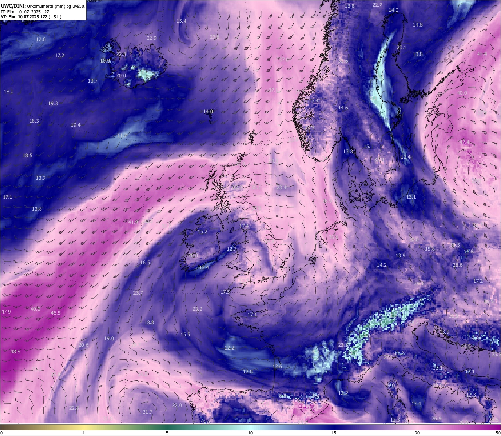Viewport: 501px width, 436px height.
Task: Click the 19.3 value label
Action: click(53, 104)
